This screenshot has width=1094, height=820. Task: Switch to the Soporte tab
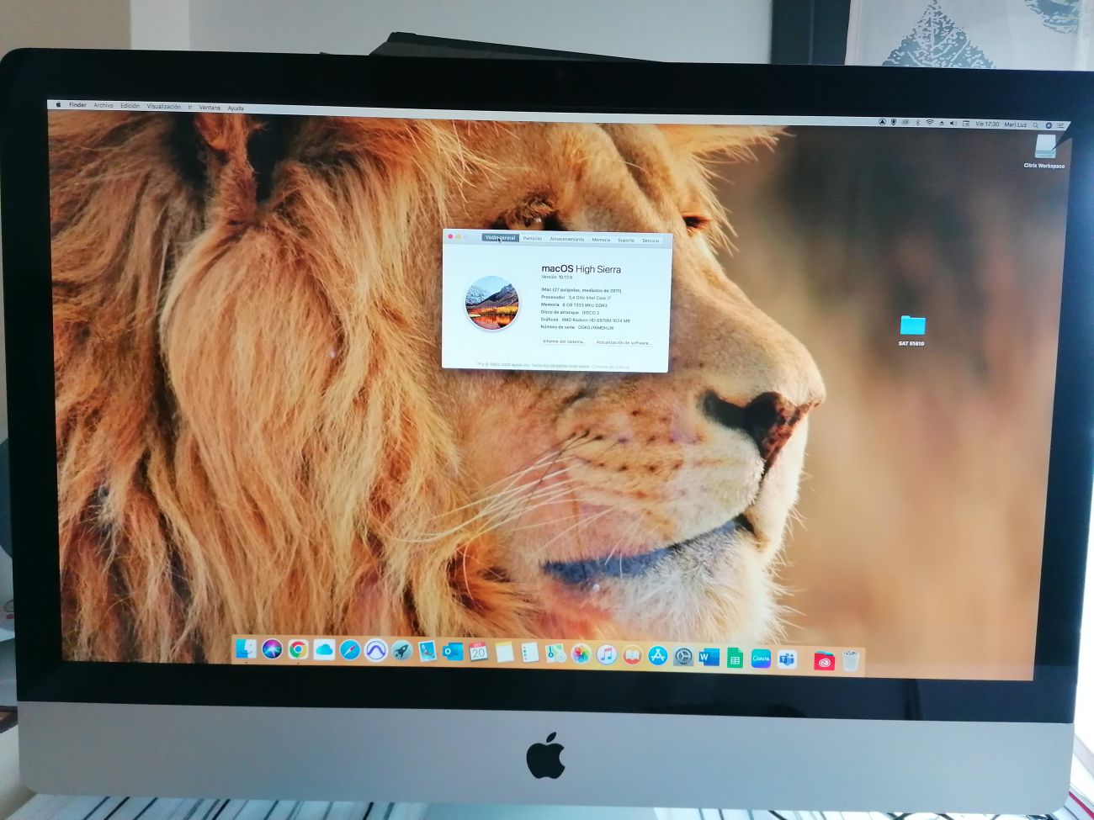[x=626, y=241]
